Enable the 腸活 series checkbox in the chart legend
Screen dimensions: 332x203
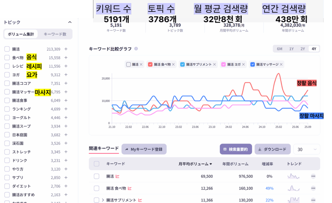pos(129,64)
